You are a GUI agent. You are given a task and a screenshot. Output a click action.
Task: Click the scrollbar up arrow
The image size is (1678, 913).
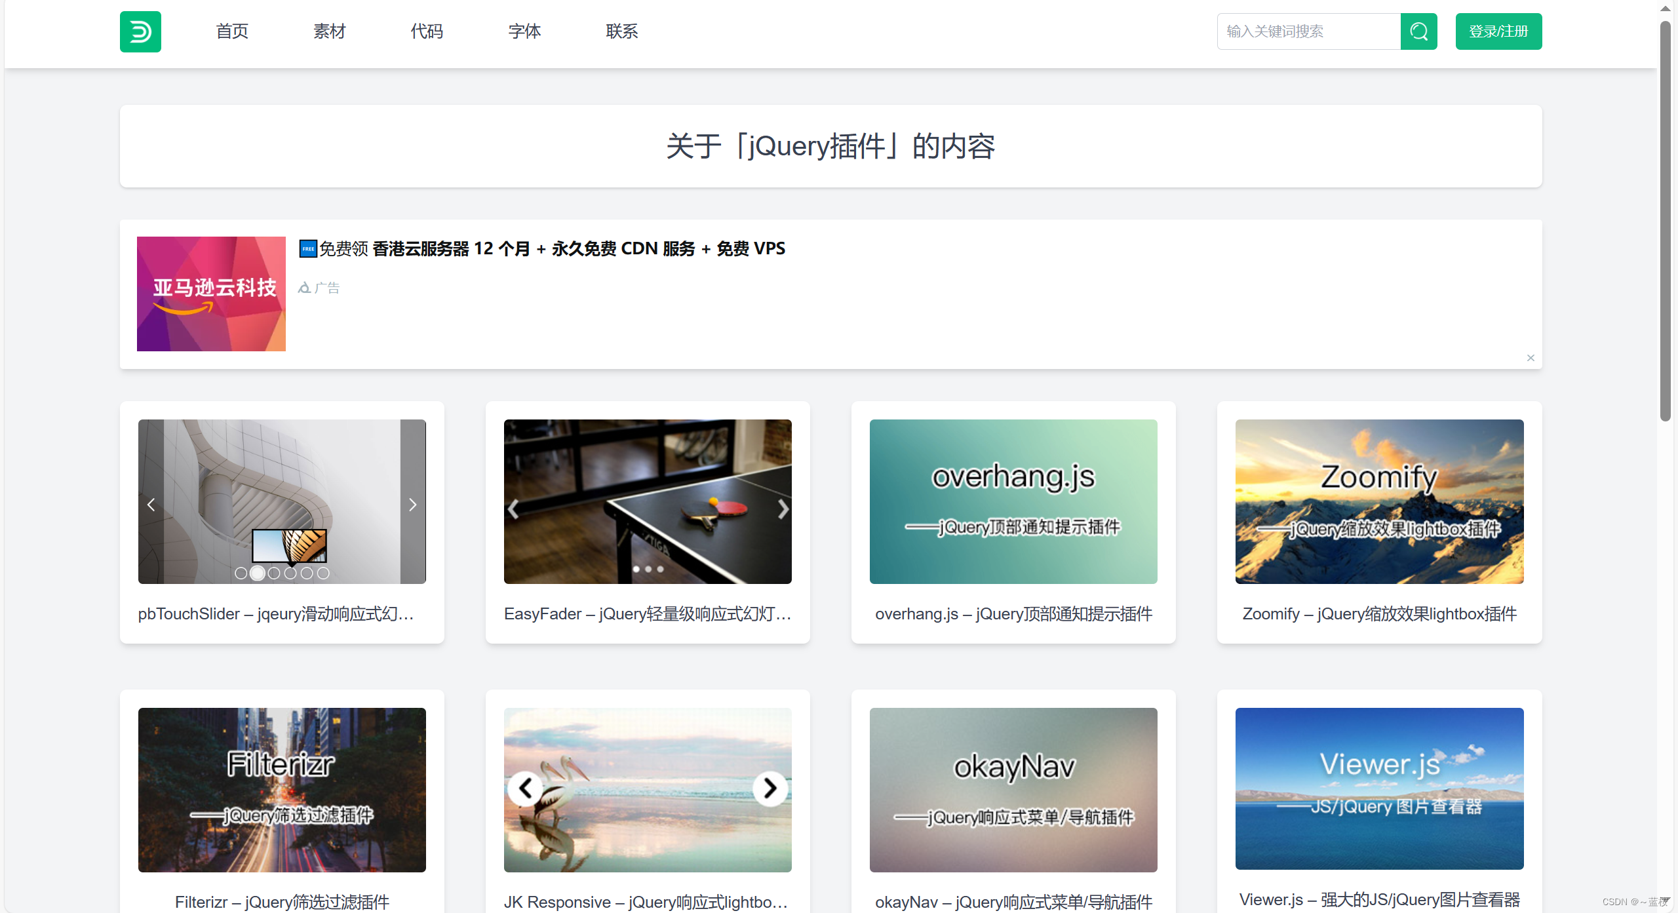coord(1665,8)
